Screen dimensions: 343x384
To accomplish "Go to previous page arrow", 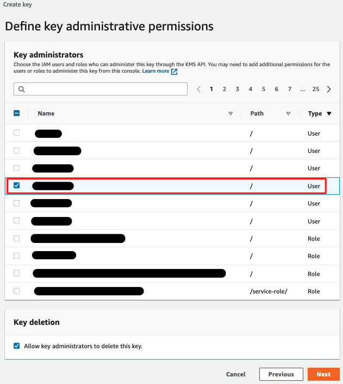I will pos(199,89).
